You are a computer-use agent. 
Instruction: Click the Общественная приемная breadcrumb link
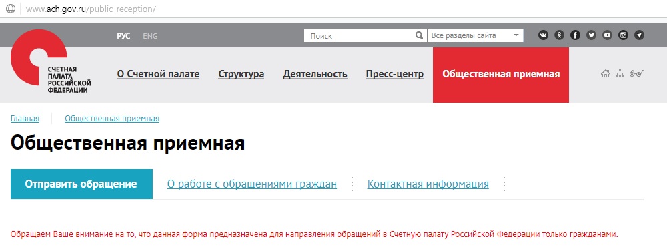coord(112,119)
